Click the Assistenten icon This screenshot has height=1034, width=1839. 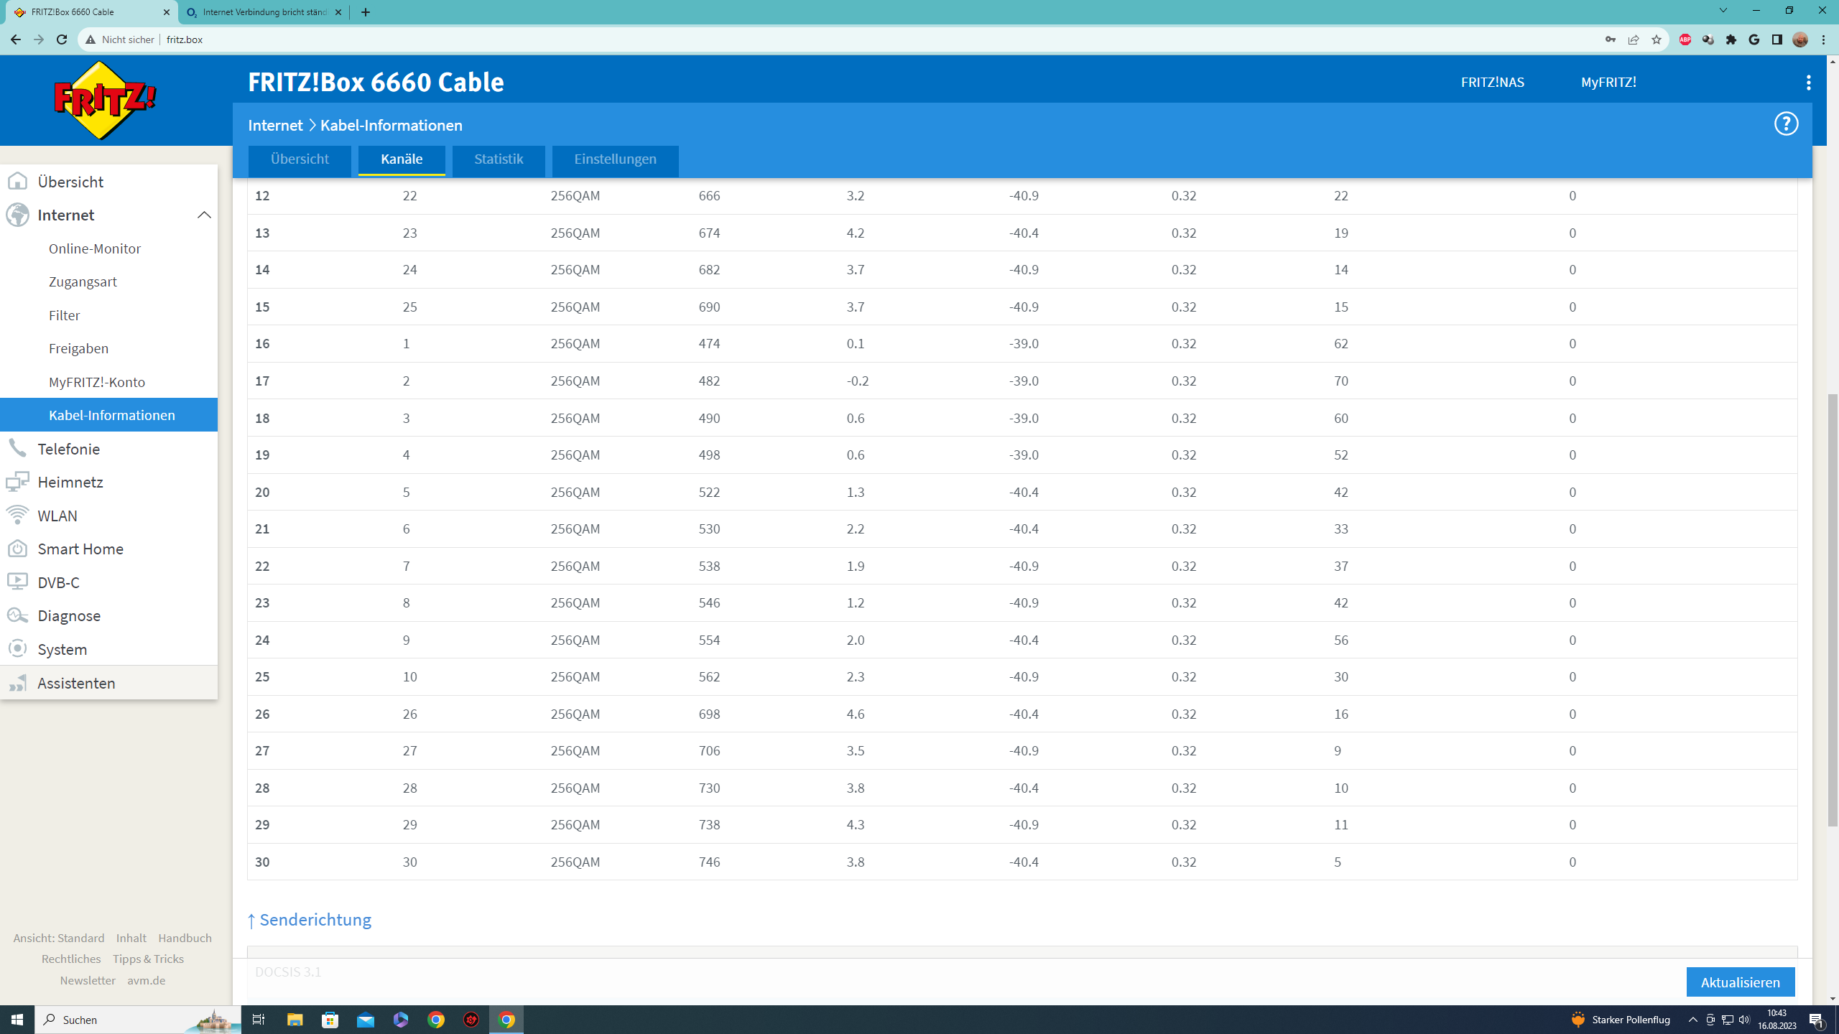(17, 683)
